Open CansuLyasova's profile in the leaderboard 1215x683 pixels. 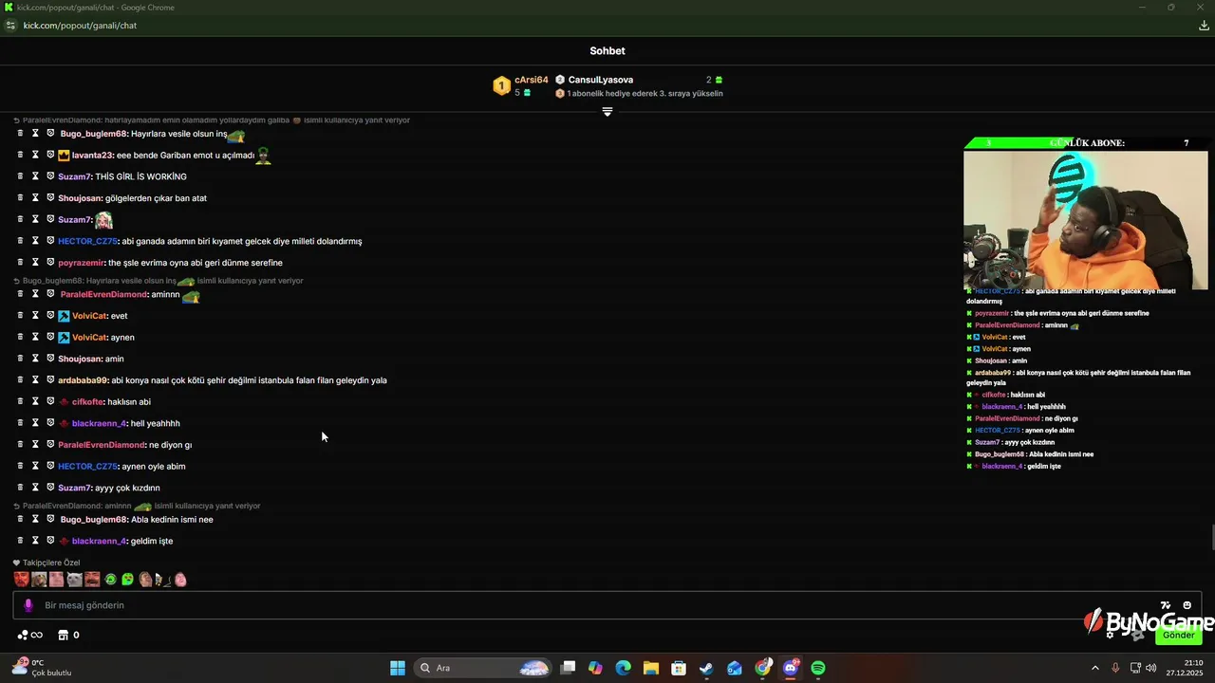click(601, 80)
